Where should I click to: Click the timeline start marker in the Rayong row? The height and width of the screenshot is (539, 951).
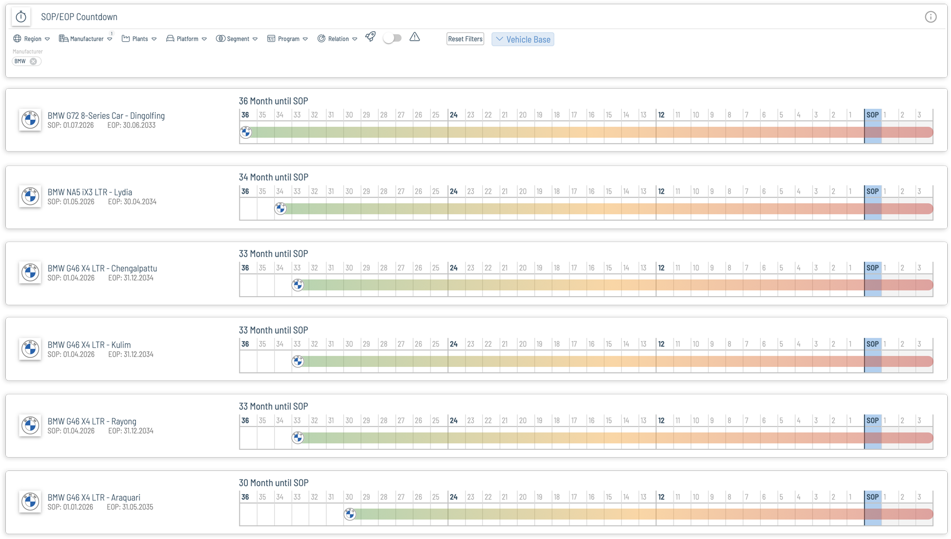pos(298,438)
